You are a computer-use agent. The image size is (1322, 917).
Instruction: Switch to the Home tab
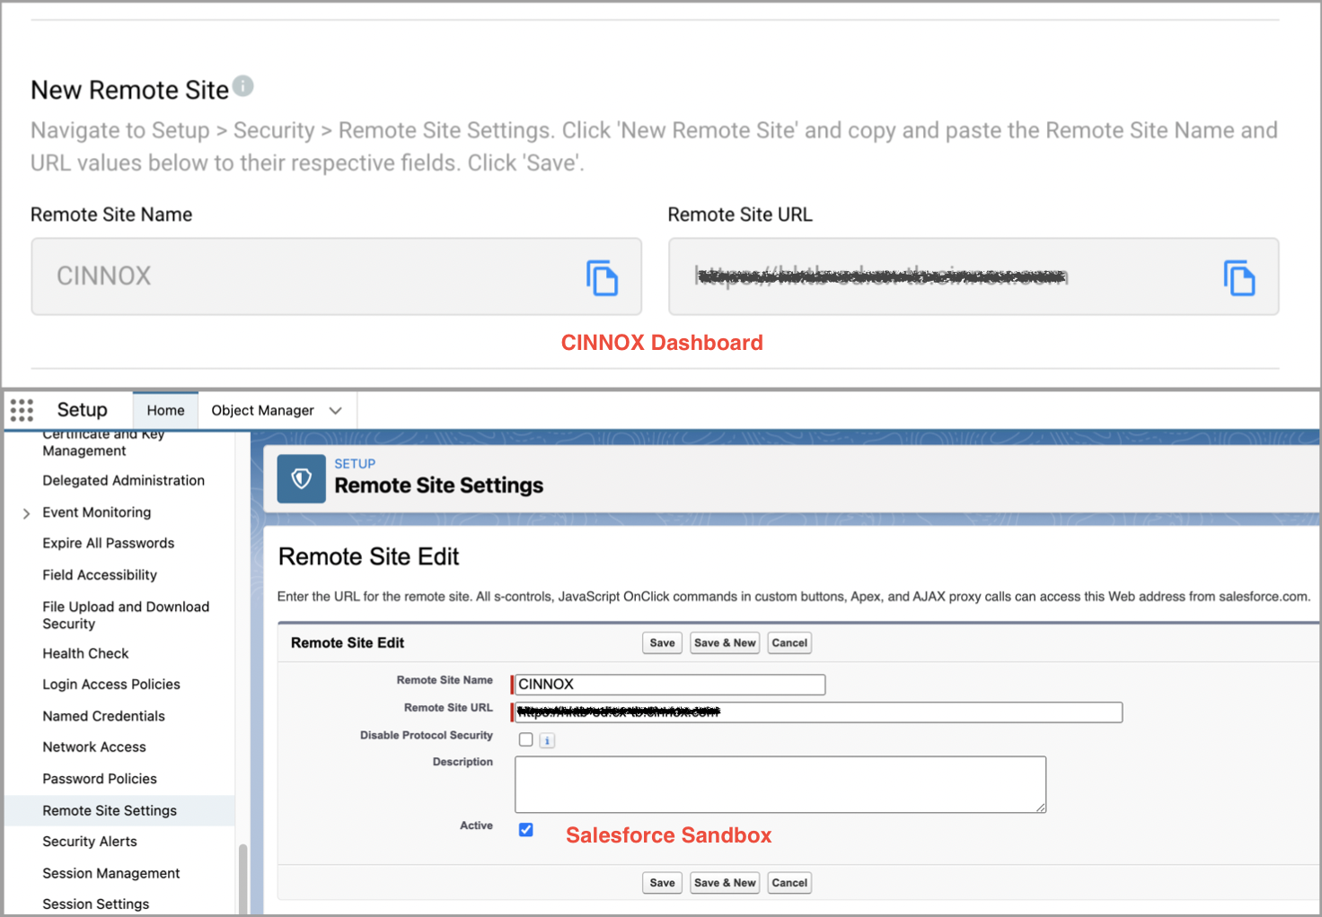pyautogui.click(x=165, y=410)
